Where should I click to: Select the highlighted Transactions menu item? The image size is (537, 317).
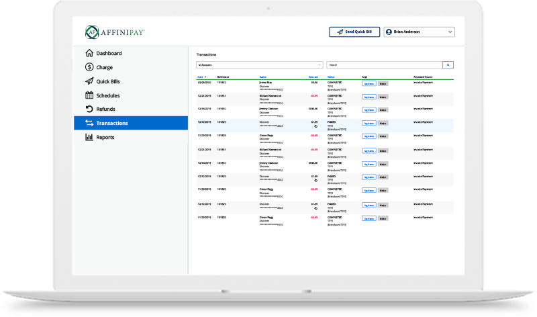coord(131,123)
